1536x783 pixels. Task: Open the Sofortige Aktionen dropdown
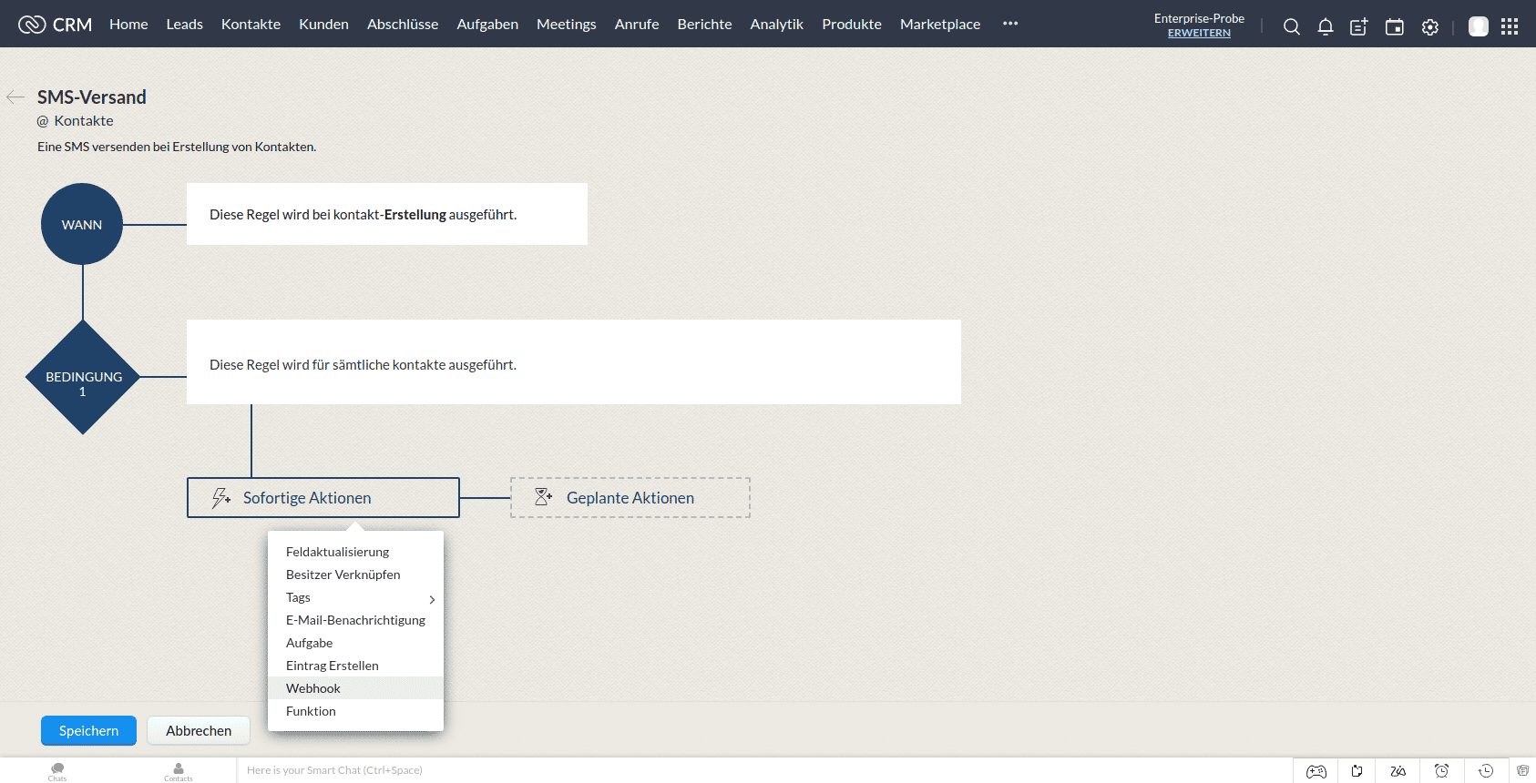323,498
